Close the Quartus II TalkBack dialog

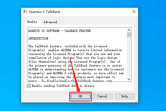[x=134, y=12]
